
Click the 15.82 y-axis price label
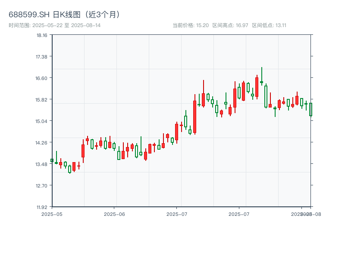click(42, 100)
